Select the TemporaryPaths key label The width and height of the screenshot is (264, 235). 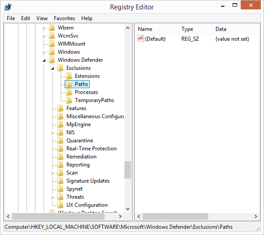tap(94, 100)
